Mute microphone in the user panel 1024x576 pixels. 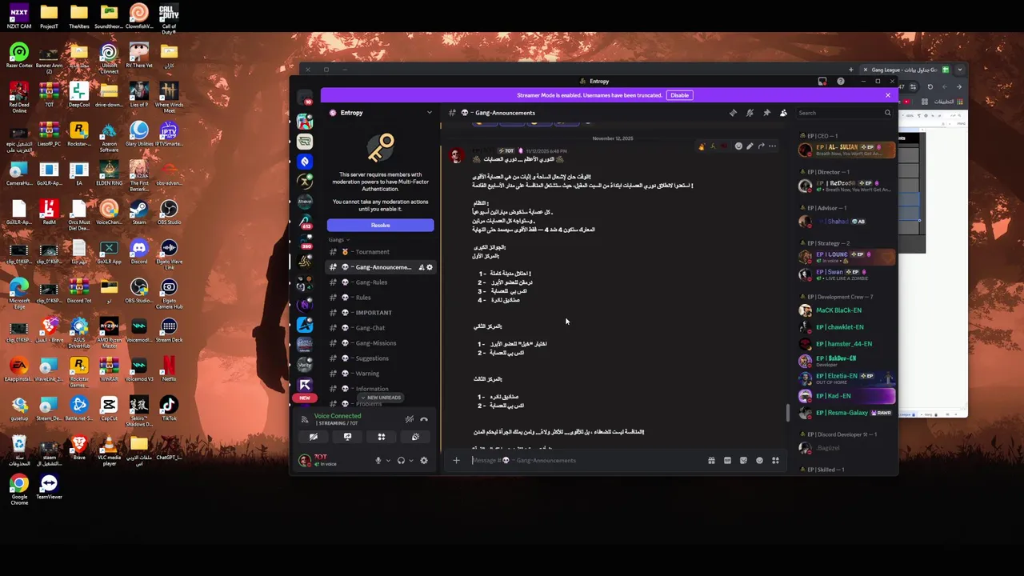[378, 461]
